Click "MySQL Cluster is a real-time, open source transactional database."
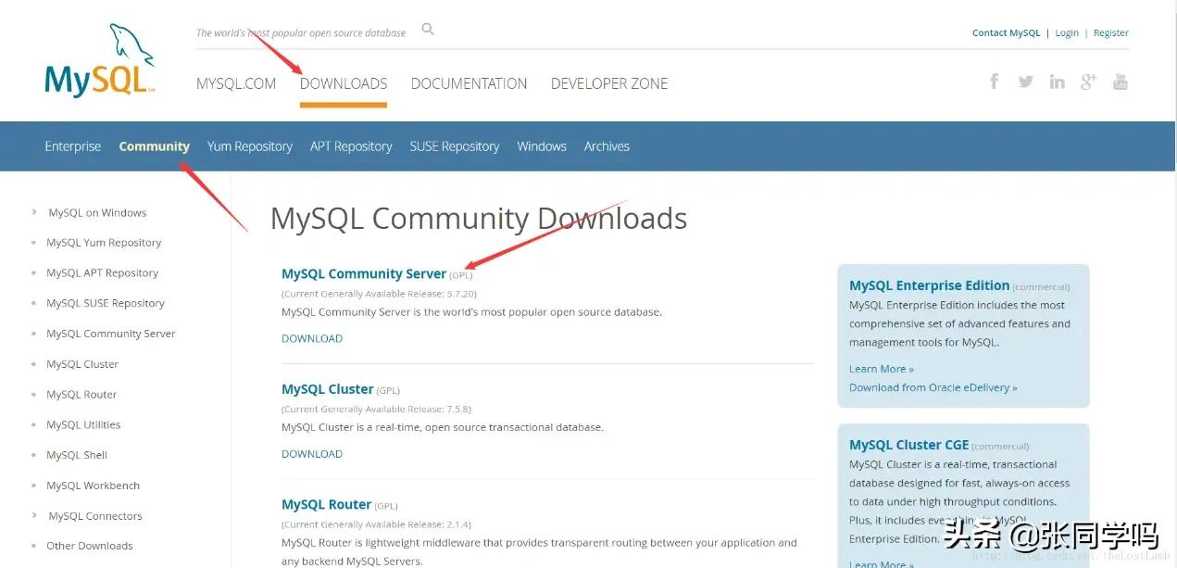Viewport: 1177px width, 568px height. click(443, 427)
